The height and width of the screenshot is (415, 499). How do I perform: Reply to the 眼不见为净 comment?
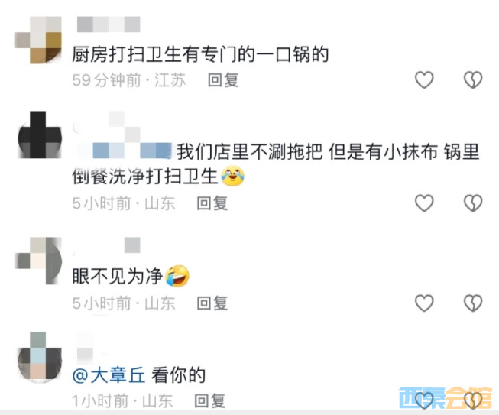point(212,303)
